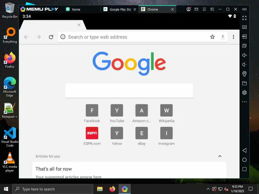Collapse the Articles for you section
This screenshot has width=259, height=194.
[220, 156]
